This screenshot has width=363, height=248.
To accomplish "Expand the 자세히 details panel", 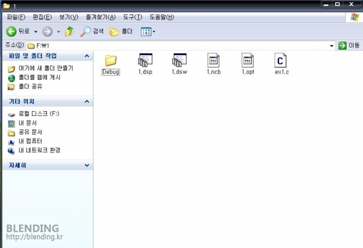I will click(x=87, y=165).
